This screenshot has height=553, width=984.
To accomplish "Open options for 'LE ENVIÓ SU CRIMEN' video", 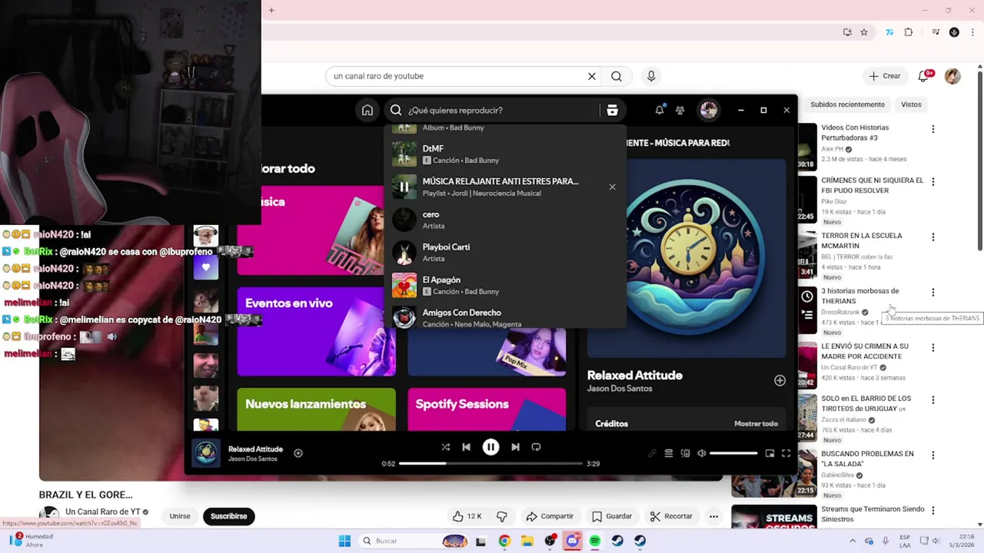I will click(933, 348).
